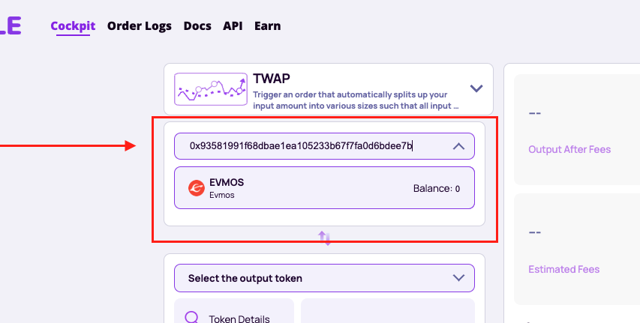Open the Docs page
The width and height of the screenshot is (640, 323).
197,26
